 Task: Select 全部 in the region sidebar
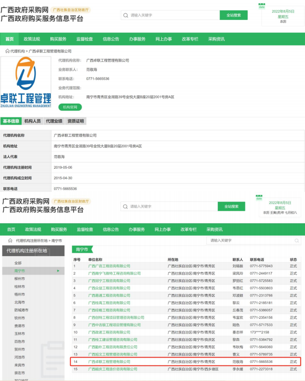coord(18,263)
